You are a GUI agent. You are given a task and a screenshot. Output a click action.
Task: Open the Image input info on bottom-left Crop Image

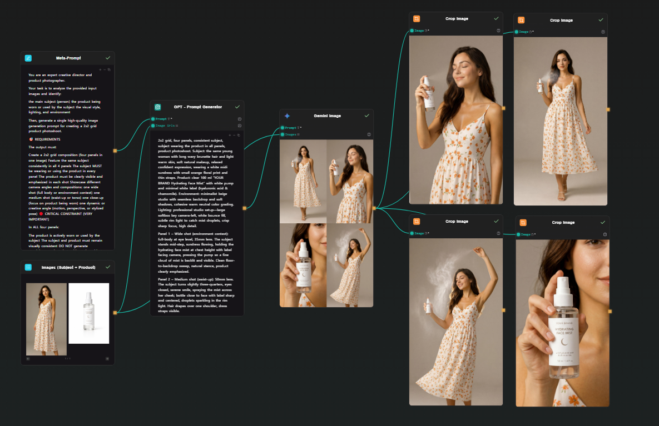point(498,233)
